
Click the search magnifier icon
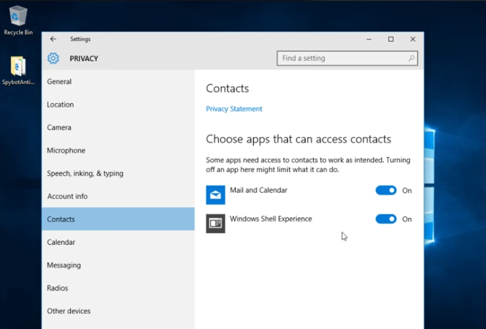[x=411, y=58]
